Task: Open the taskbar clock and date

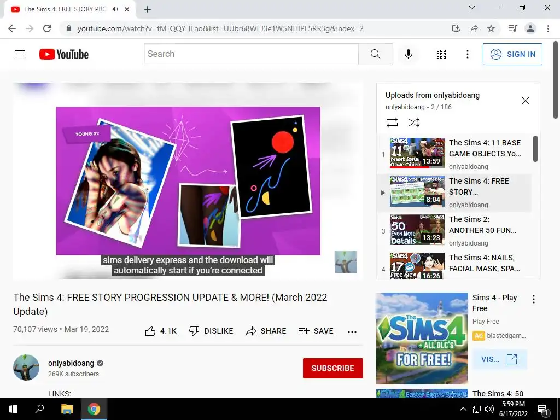Action: point(513,409)
